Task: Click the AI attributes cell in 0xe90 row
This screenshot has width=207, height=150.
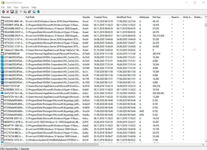Action: (x=140, y=43)
